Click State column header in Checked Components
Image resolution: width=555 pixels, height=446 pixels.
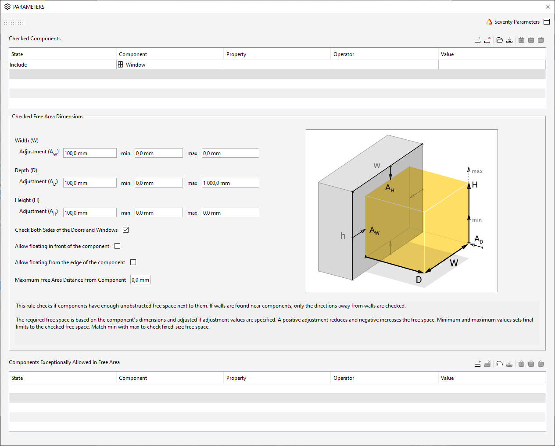tap(63, 54)
